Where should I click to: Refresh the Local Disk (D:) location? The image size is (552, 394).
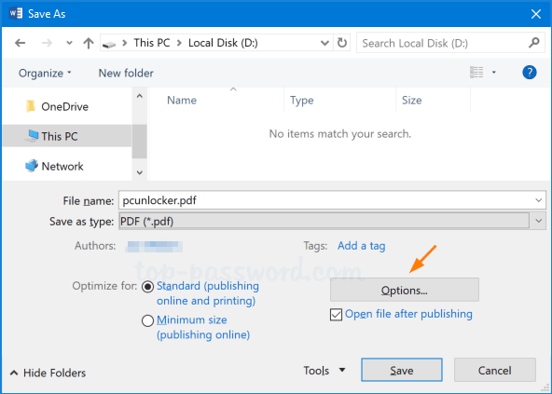342,43
